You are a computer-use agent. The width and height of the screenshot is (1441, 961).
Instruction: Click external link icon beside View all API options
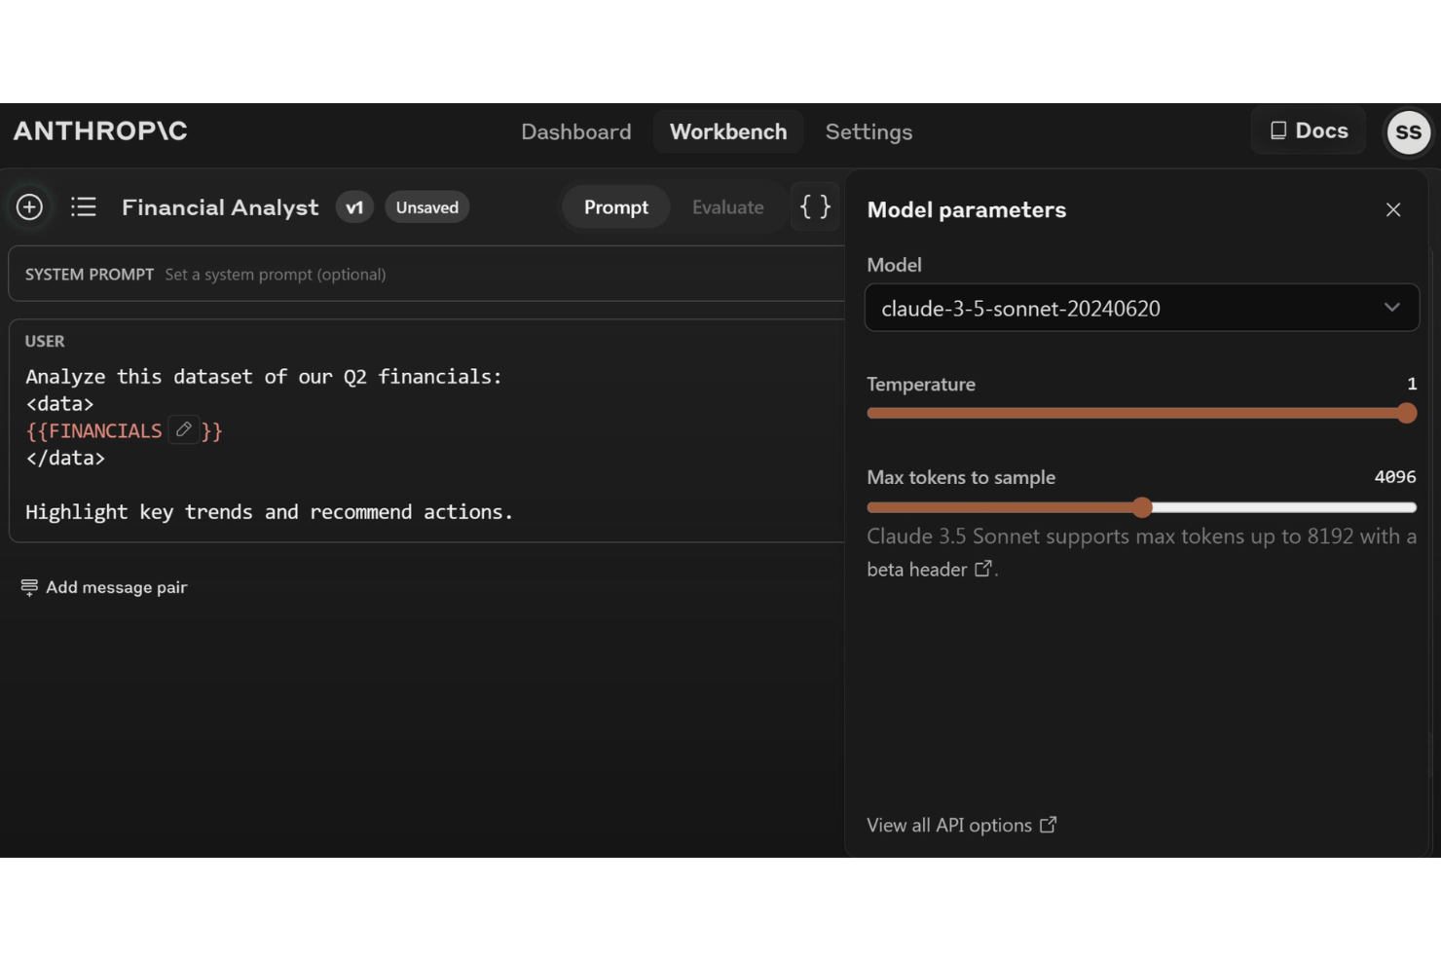[x=1049, y=825]
